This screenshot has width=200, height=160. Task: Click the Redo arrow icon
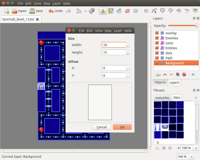[x=69, y=11]
